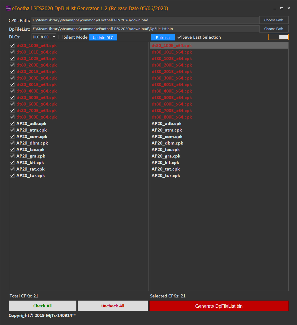Viewport: 297px width, 325px height.
Task: Click dt80_101E_x64.cpk name in left list
Action: (x=37, y=52)
